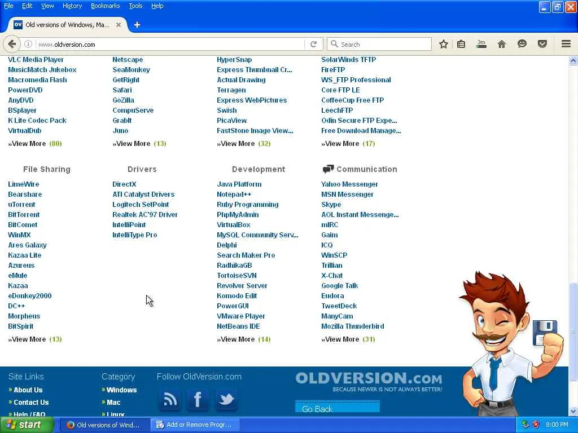Expand View More (17) FTP list
This screenshot has height=433, width=578.
(348, 144)
